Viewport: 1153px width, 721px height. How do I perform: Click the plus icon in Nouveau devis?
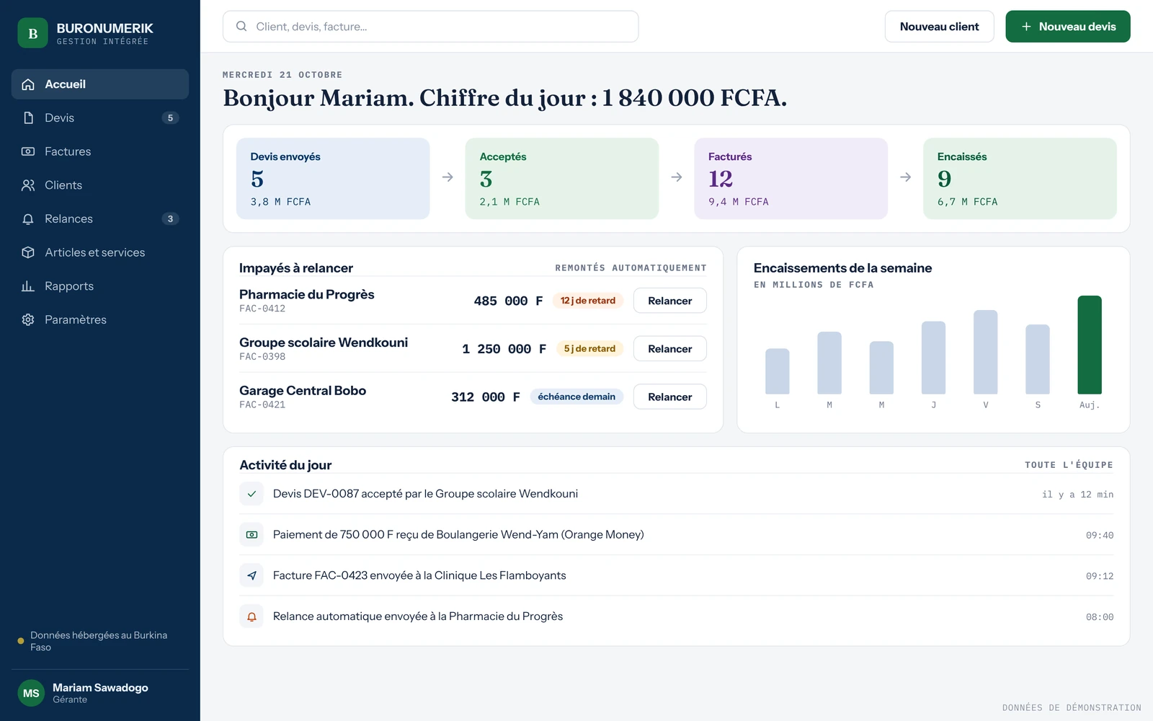click(1026, 27)
